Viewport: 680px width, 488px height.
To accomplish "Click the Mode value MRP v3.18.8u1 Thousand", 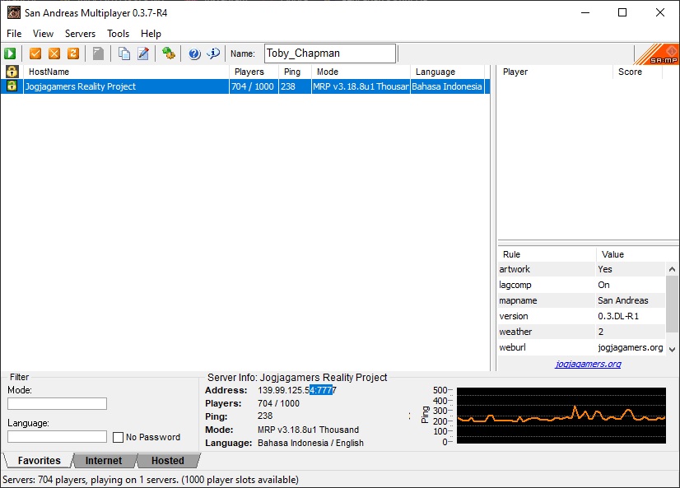I will (309, 430).
